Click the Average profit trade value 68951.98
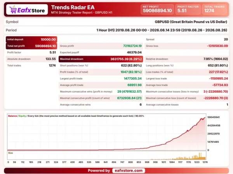The height and width of the screenshot is (174, 233). (x=134, y=85)
